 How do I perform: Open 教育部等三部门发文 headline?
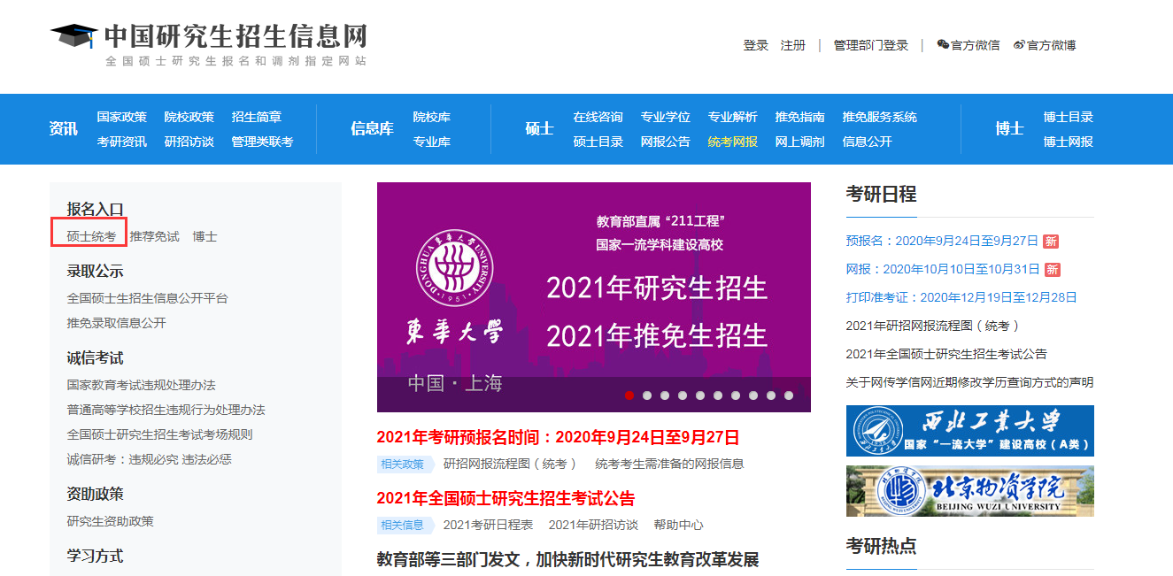[568, 559]
